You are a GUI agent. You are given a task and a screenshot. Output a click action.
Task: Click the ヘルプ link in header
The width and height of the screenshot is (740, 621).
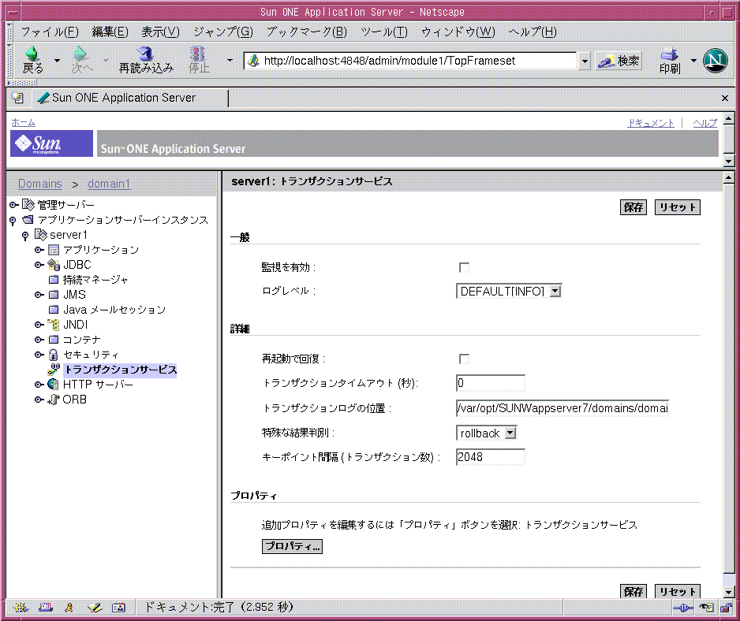click(x=704, y=123)
